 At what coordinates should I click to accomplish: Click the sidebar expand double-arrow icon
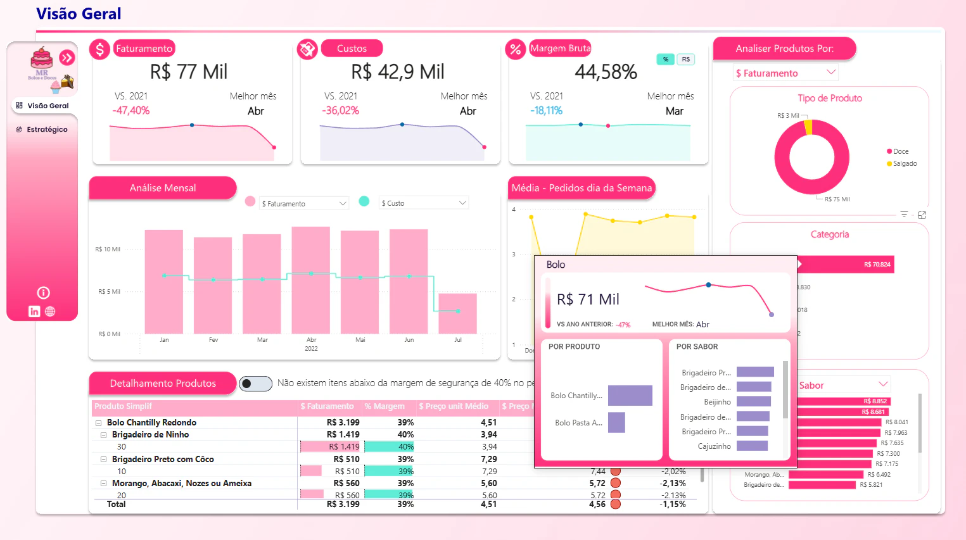(67, 58)
